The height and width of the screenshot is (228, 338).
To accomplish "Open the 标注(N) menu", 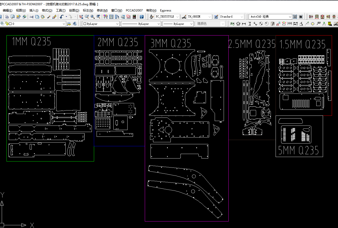I will click(x=88, y=10).
